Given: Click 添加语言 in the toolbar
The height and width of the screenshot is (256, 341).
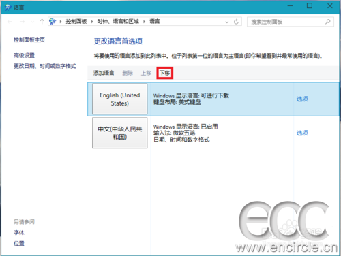Looking at the screenshot, I should tap(104, 73).
